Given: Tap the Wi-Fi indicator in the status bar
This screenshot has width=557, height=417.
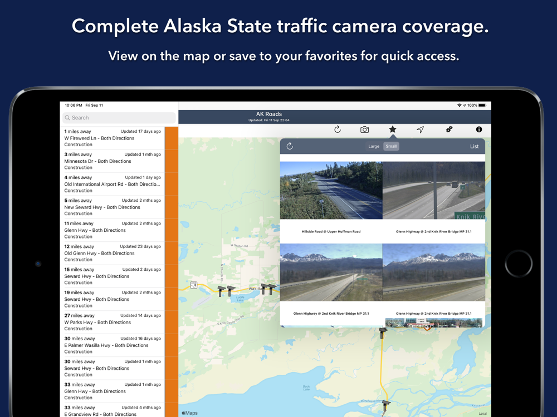Looking at the screenshot, I should click(x=459, y=105).
